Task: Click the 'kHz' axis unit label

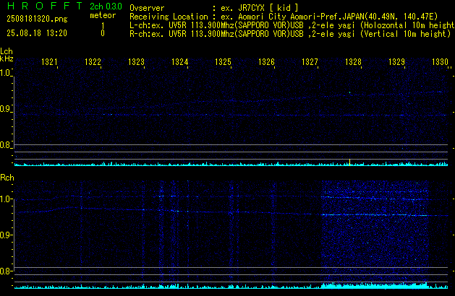Action: 7,58
